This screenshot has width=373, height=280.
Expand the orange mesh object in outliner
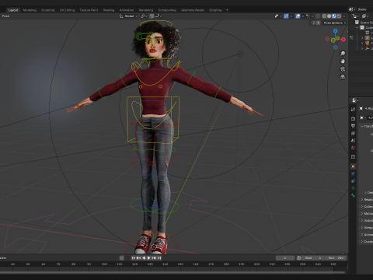click(x=362, y=43)
